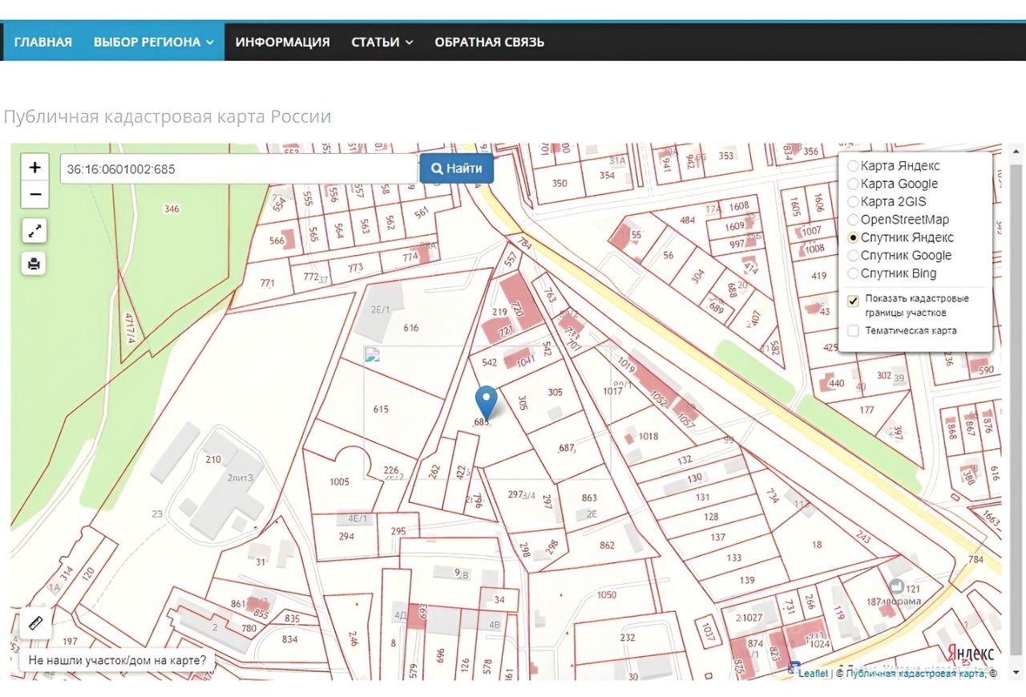The image size is (1026, 697).
Task: Zoom in the map with plus button
Action: coord(34,168)
